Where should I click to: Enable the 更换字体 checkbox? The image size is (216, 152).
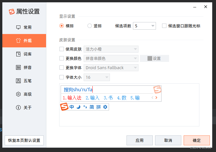coord(62,67)
